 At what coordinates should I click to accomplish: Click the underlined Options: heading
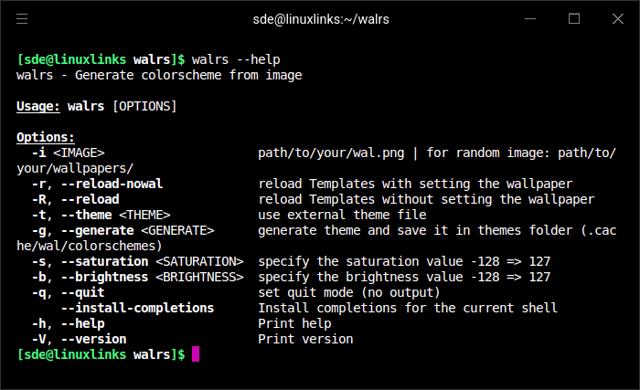[46, 138]
